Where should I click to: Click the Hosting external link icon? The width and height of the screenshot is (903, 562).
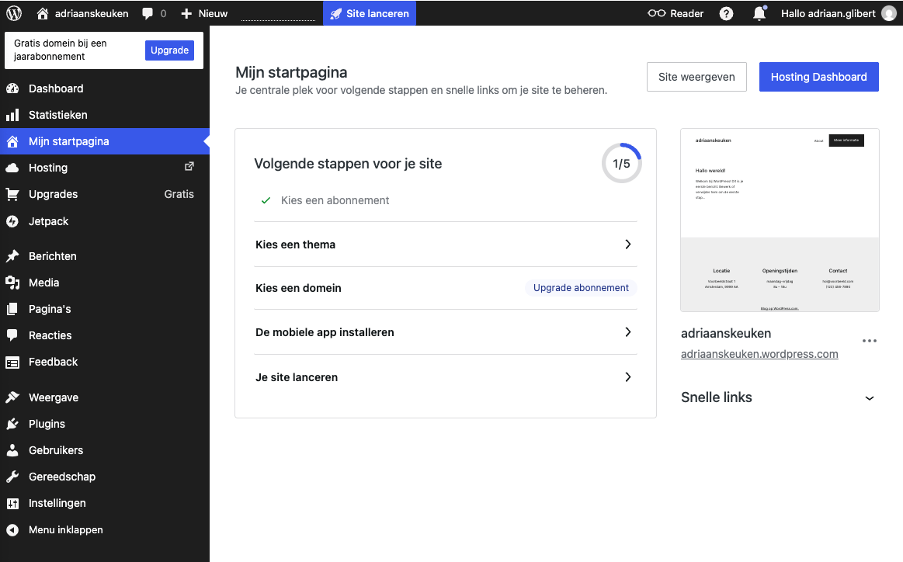tap(189, 166)
